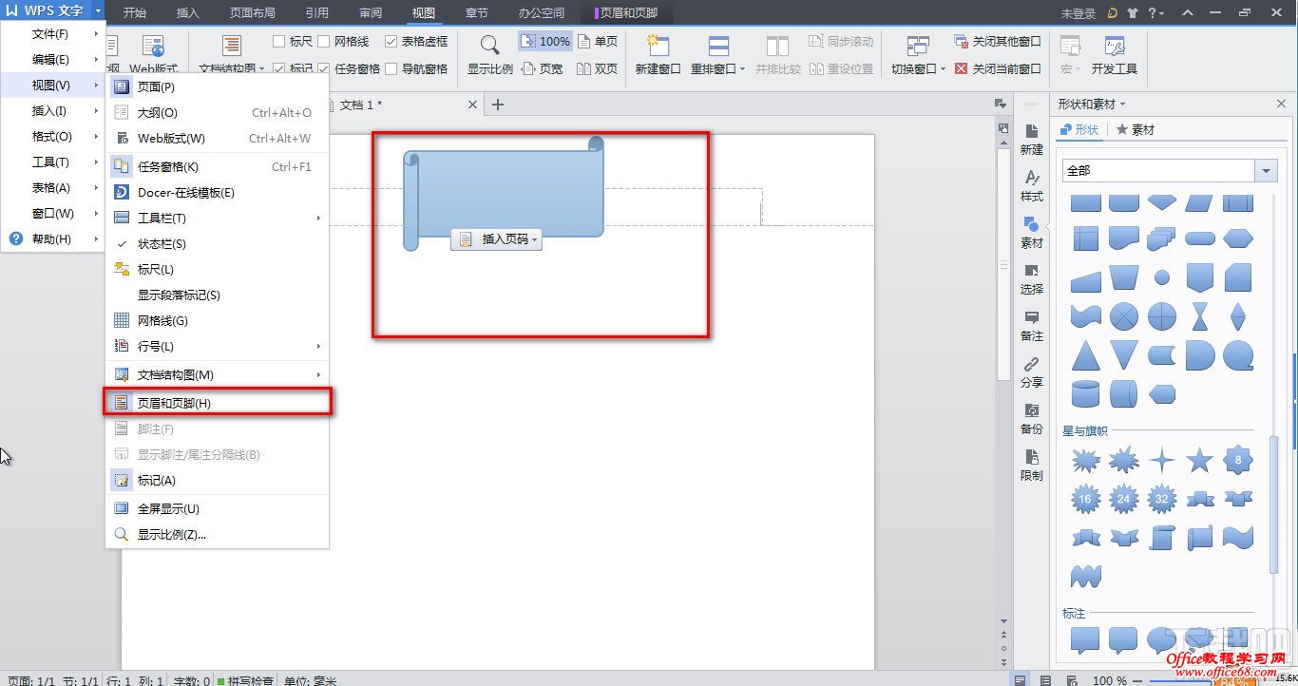Click the 重排窗口 ribbon icon

point(719,46)
